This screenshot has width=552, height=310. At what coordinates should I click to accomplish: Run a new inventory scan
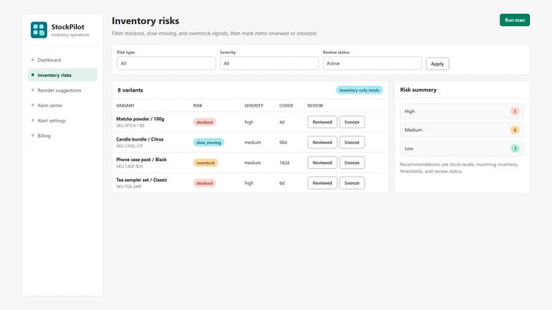(514, 20)
